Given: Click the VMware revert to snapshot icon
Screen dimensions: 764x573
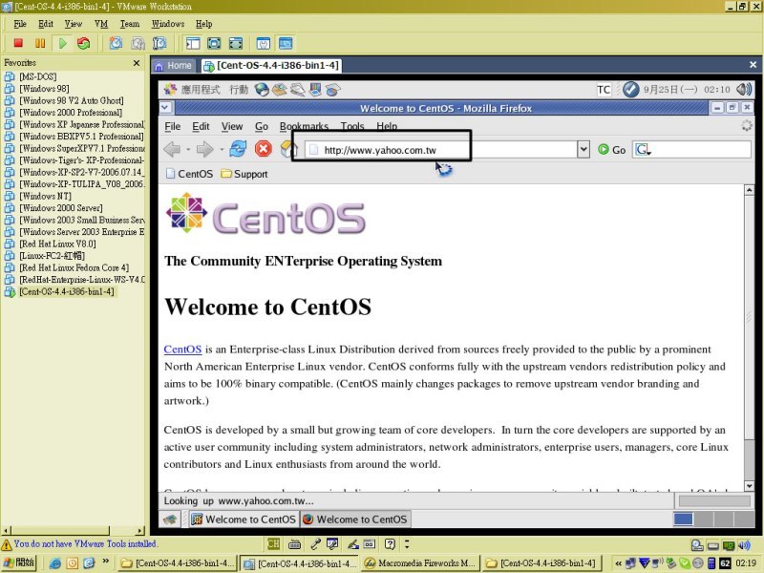Looking at the screenshot, I should click(138, 43).
